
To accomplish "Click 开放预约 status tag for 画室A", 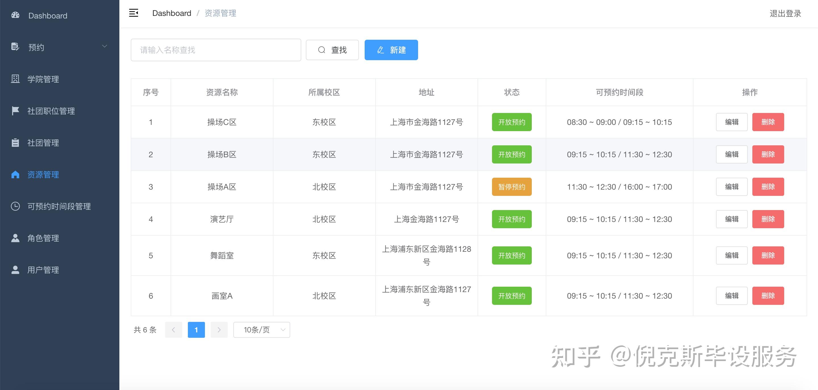I will (512, 296).
